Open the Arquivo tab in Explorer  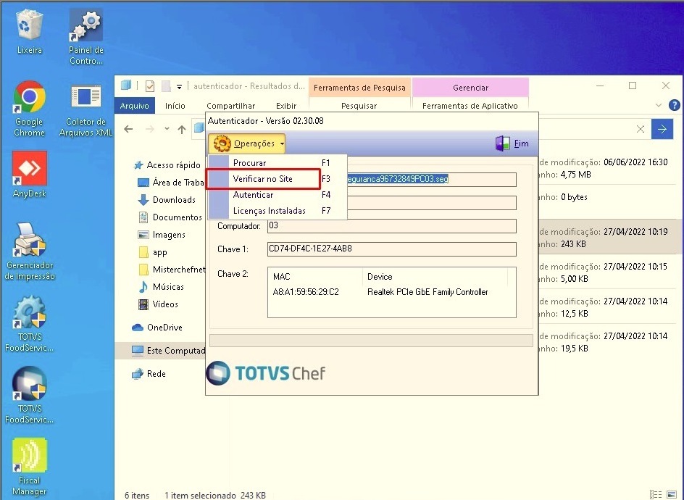[x=134, y=106]
